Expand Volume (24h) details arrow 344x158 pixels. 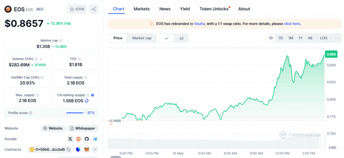pyautogui.click(x=41, y=59)
